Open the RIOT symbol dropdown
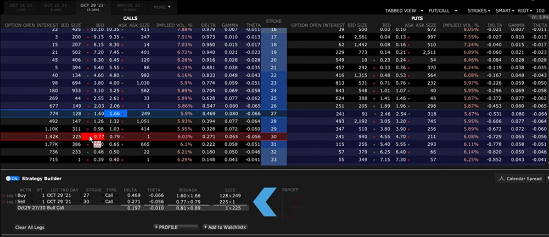This screenshot has height=237, width=549. coord(525,11)
